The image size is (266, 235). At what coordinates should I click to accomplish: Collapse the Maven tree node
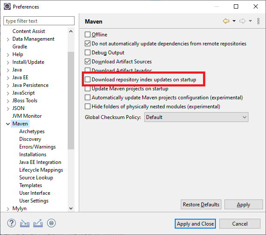8,124
